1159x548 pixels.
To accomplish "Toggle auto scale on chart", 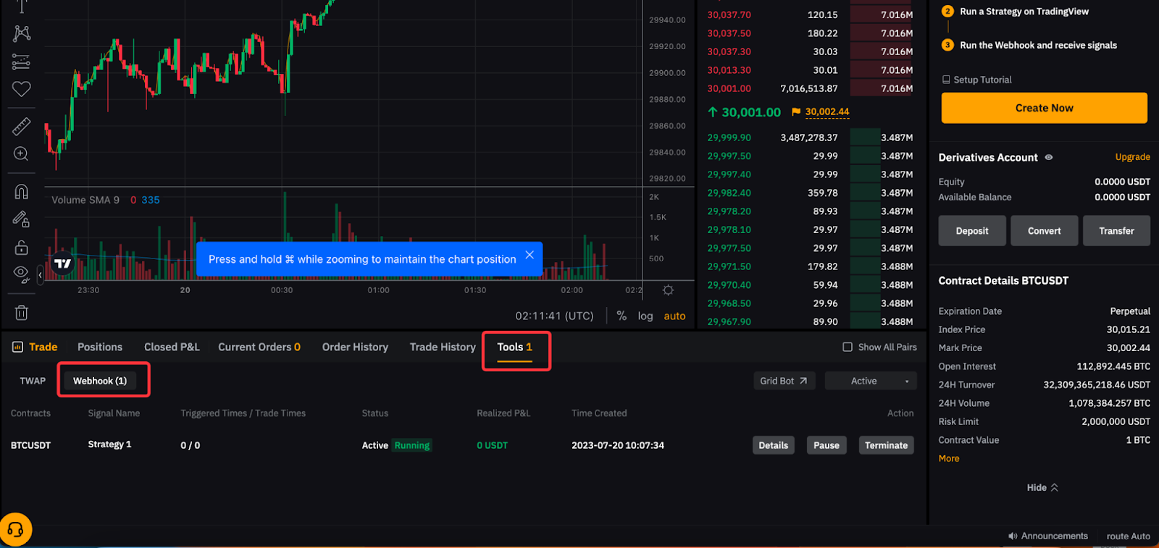I will point(674,316).
